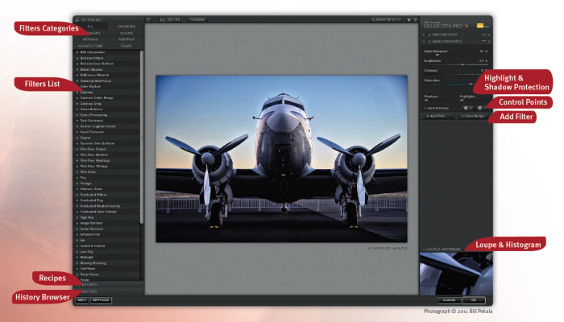This screenshot has width=564, height=322.
Task: Click the remove control point minus button
Action: click(x=482, y=108)
